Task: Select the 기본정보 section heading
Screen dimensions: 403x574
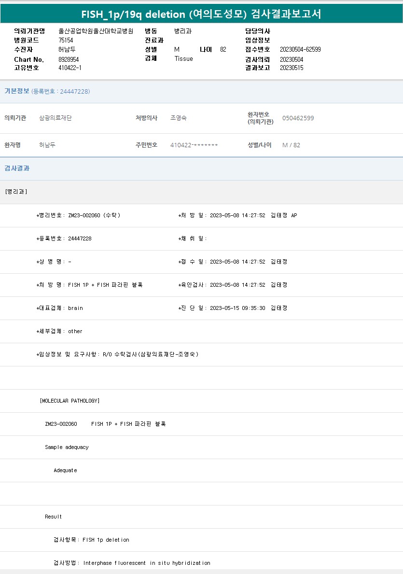Action: tap(17, 91)
